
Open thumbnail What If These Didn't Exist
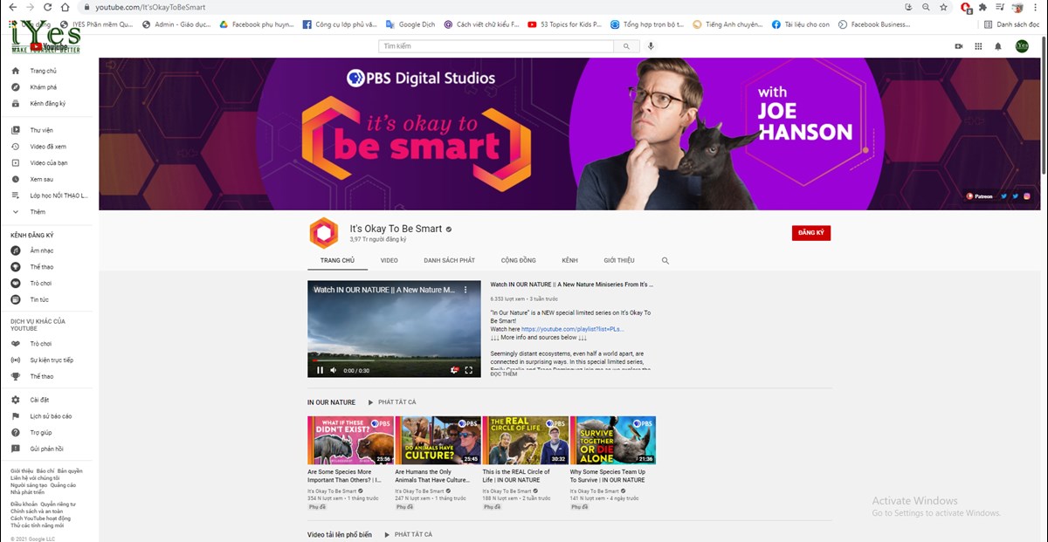tap(350, 440)
